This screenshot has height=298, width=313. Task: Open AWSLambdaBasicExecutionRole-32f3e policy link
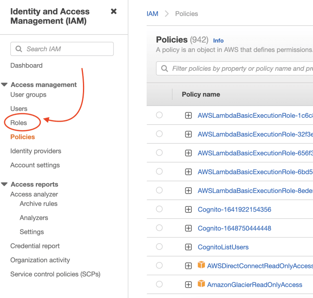coord(255,134)
